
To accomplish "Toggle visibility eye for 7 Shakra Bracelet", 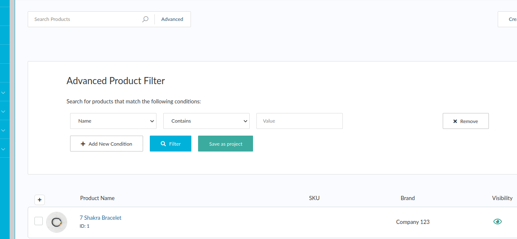I will [x=497, y=222].
